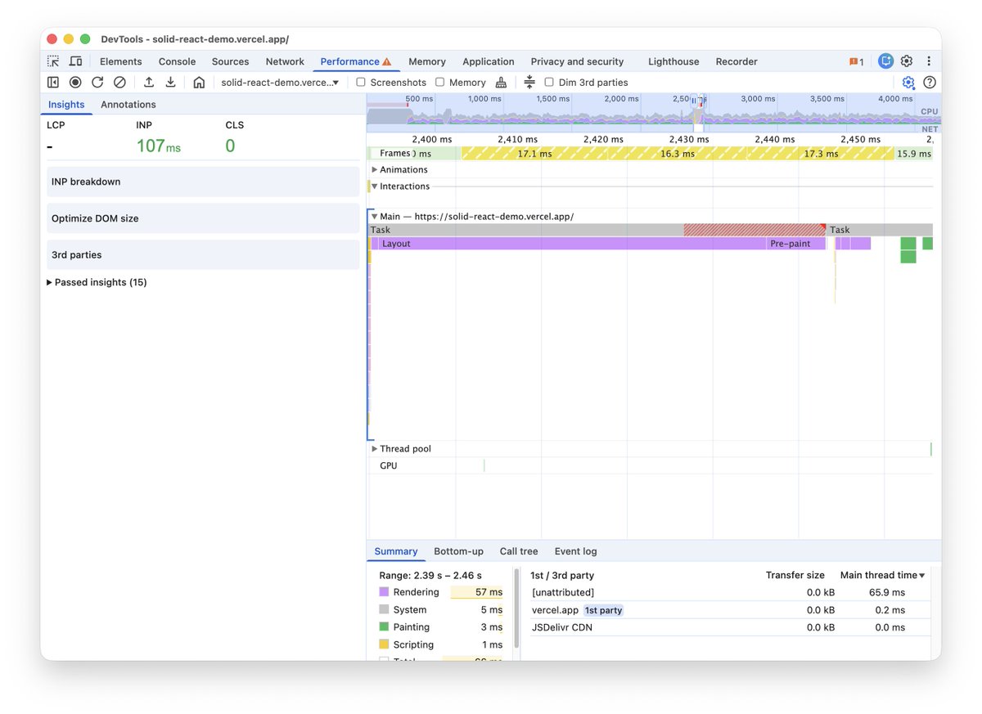Click the Painting 3 ms summary entry

[x=441, y=627]
